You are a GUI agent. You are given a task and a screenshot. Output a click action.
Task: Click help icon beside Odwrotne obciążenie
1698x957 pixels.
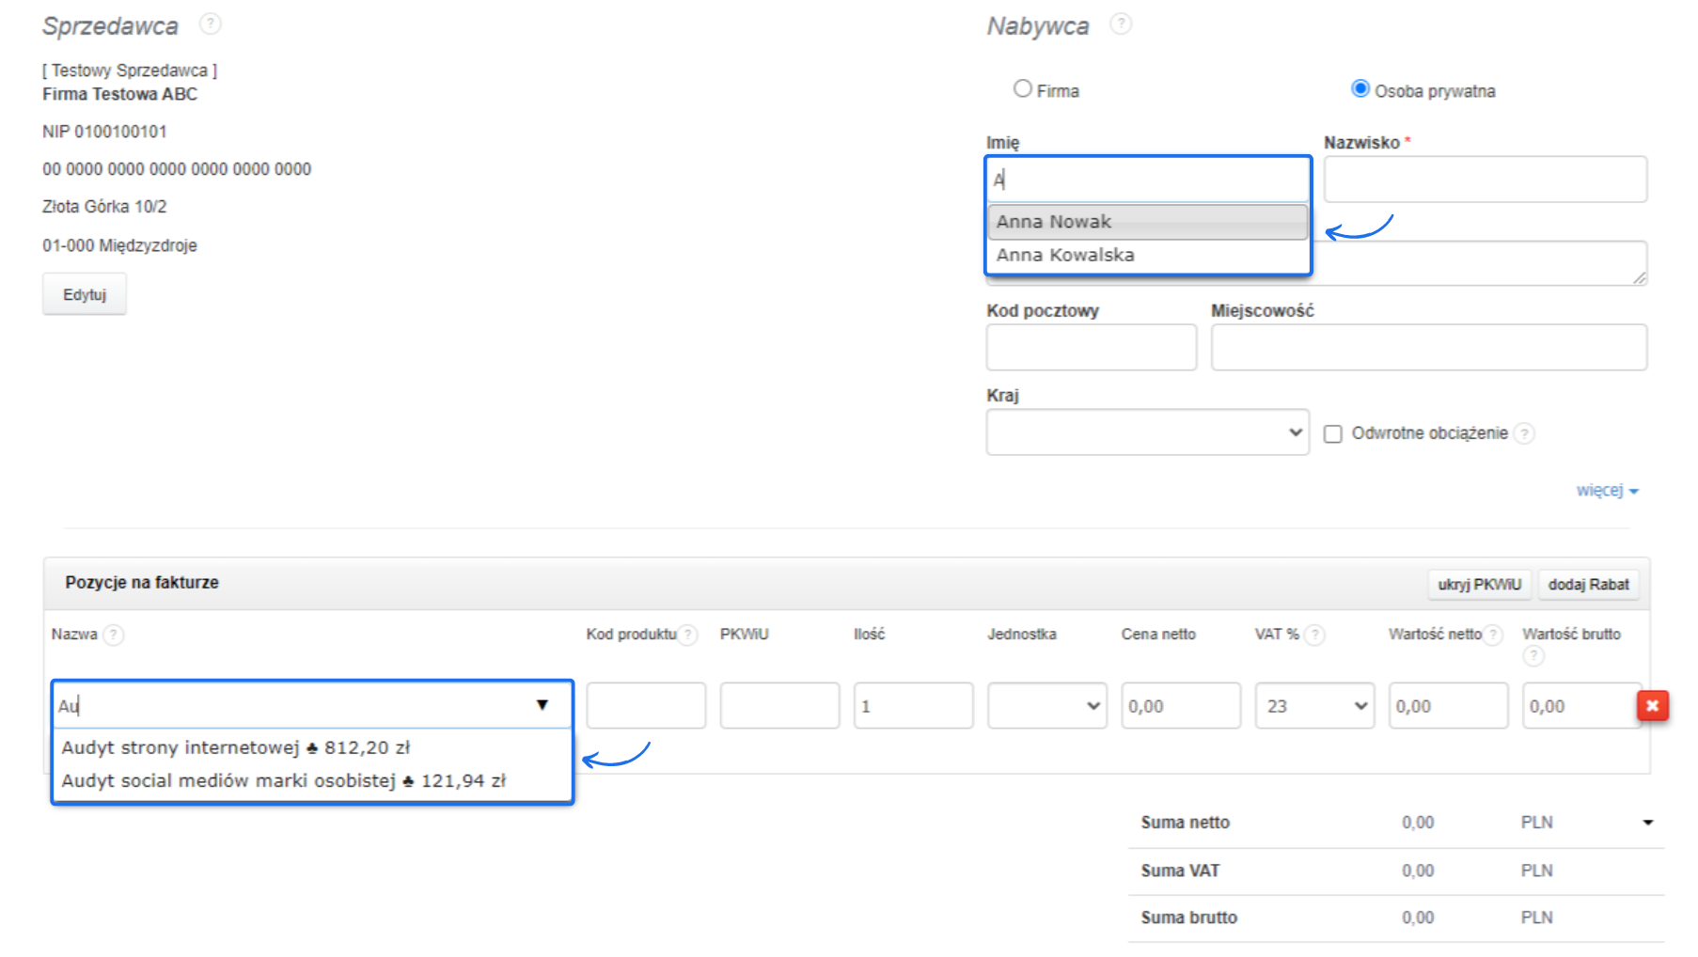coord(1525,433)
